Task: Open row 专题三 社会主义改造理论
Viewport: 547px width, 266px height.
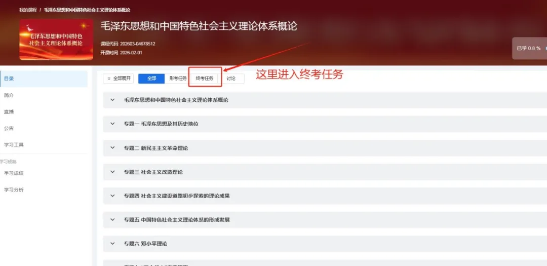Action: click(325, 172)
